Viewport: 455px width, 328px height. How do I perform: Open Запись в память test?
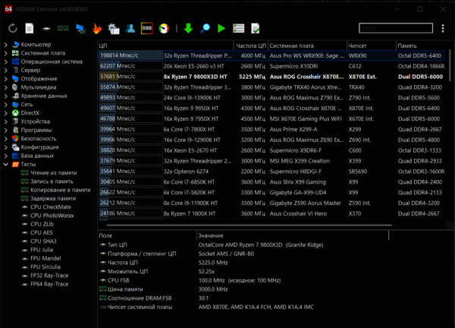point(52,181)
